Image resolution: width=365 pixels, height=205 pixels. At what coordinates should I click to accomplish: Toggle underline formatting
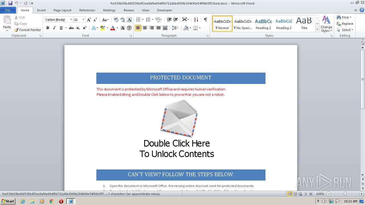pyautogui.click(x=61, y=28)
